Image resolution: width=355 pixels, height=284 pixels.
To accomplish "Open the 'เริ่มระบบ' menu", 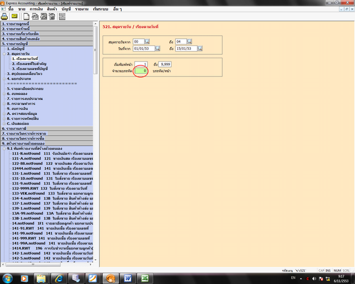I will (x=102, y=9).
